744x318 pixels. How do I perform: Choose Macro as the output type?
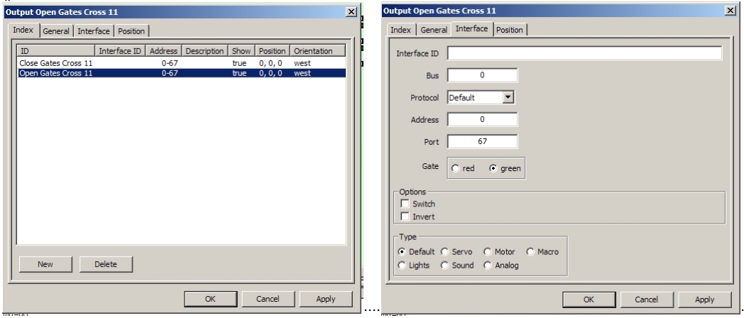tap(530, 251)
